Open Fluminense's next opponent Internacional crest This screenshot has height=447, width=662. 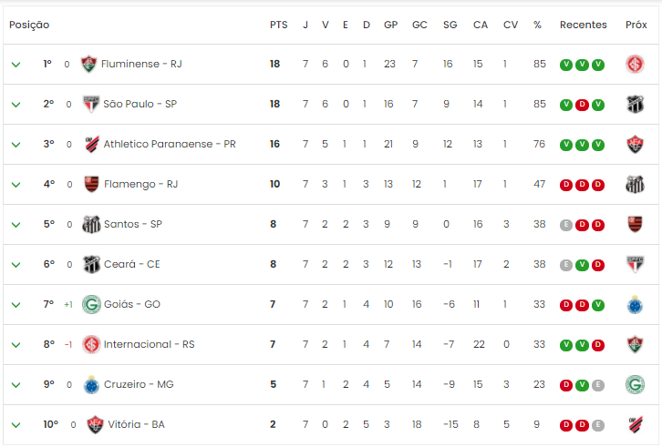tap(635, 65)
